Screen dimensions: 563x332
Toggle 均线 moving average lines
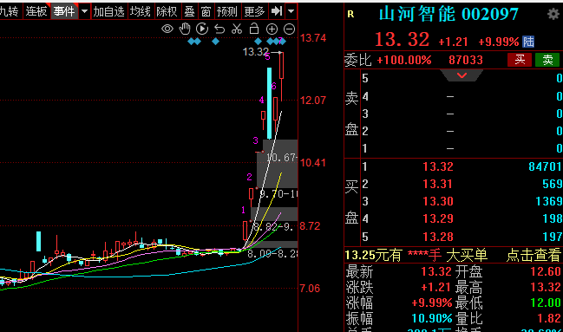tap(140, 12)
